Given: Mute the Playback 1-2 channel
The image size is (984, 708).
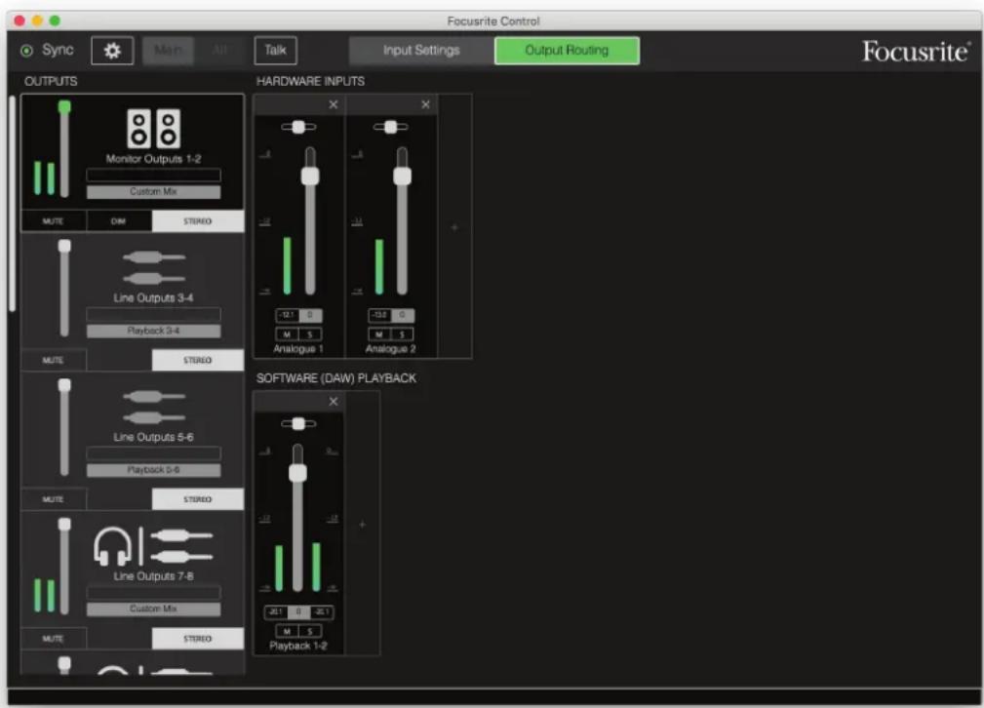Looking at the screenshot, I should tap(287, 631).
